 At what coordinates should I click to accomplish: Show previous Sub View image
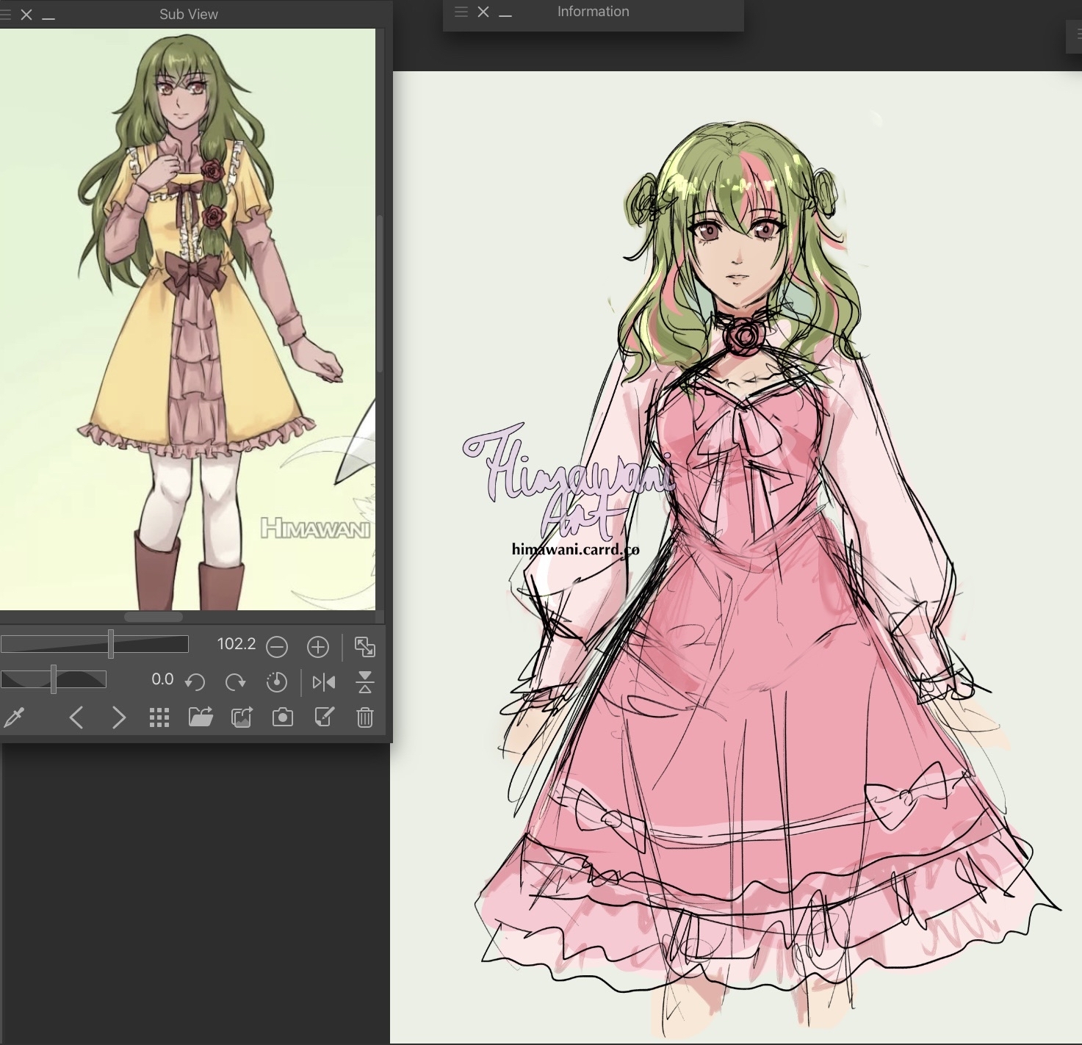click(76, 717)
